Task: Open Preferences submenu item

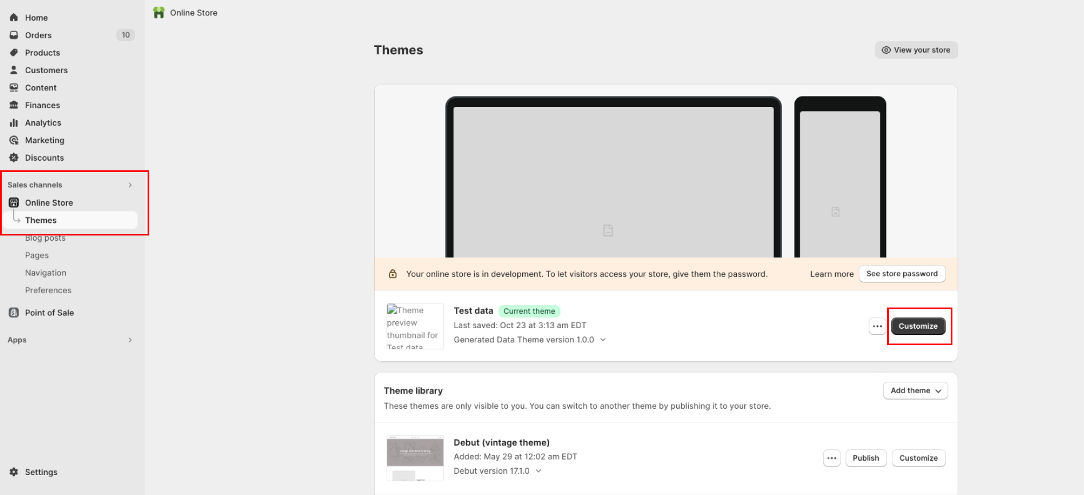Action: click(x=48, y=290)
